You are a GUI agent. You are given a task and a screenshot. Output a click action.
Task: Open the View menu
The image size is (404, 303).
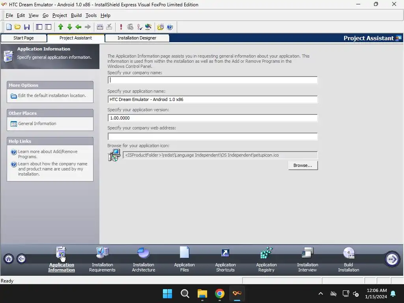[x=34, y=15]
